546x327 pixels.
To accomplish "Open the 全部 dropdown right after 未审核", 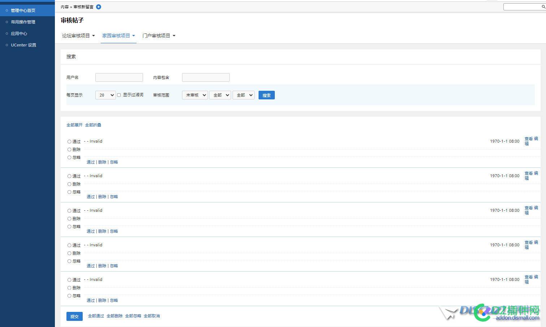I will (220, 95).
